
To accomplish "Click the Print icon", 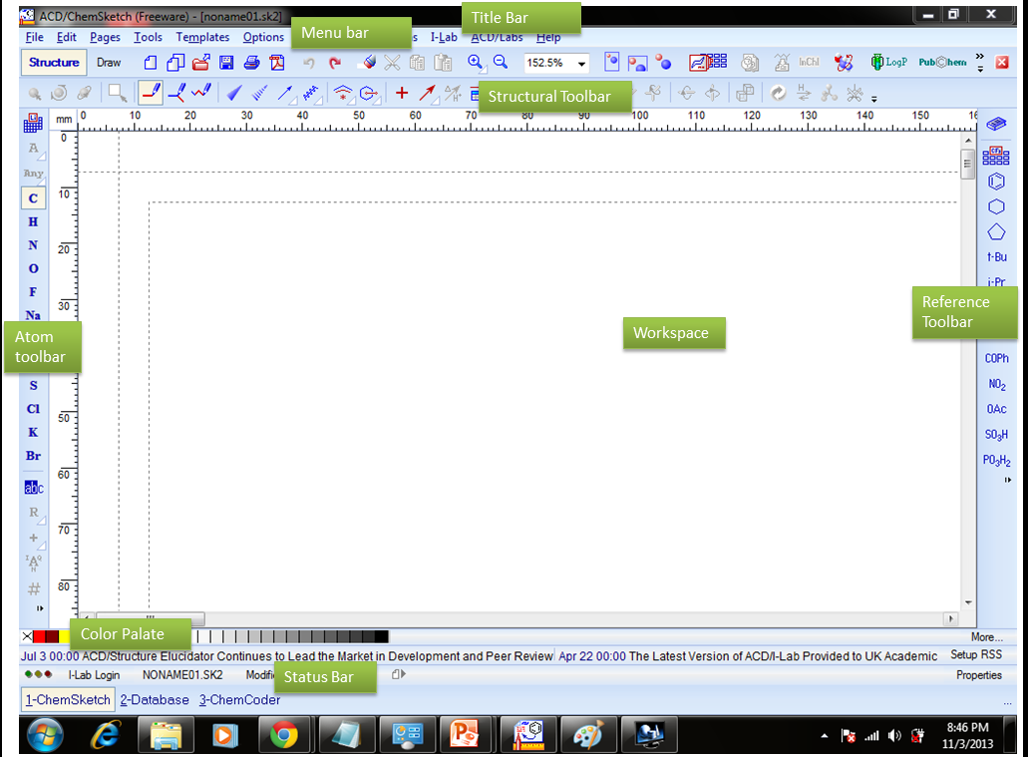I will pyautogui.click(x=251, y=62).
